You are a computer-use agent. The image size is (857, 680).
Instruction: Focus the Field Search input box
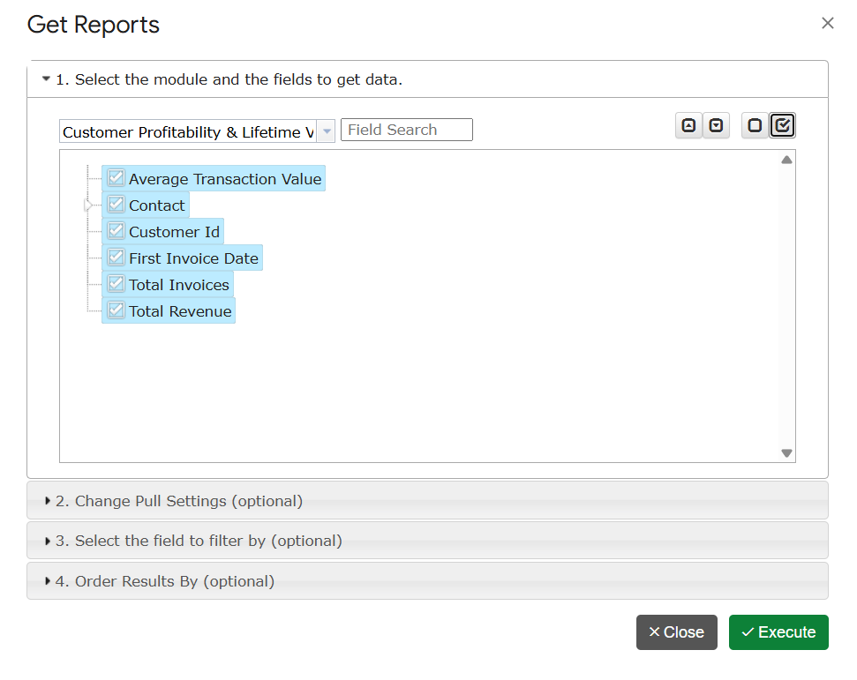pyautogui.click(x=406, y=130)
